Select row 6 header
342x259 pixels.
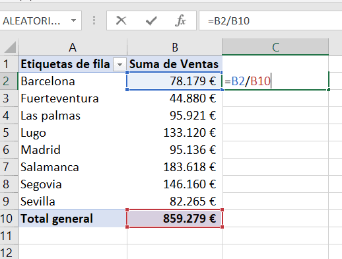[9, 150]
